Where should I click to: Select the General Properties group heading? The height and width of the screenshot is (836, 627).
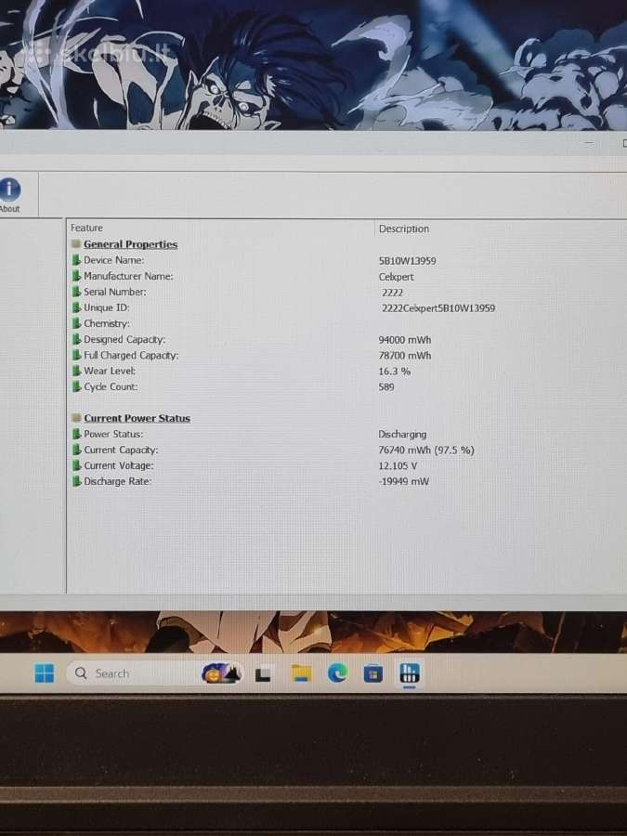click(131, 244)
